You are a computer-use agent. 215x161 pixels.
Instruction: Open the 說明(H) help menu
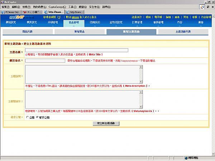[106, 7]
